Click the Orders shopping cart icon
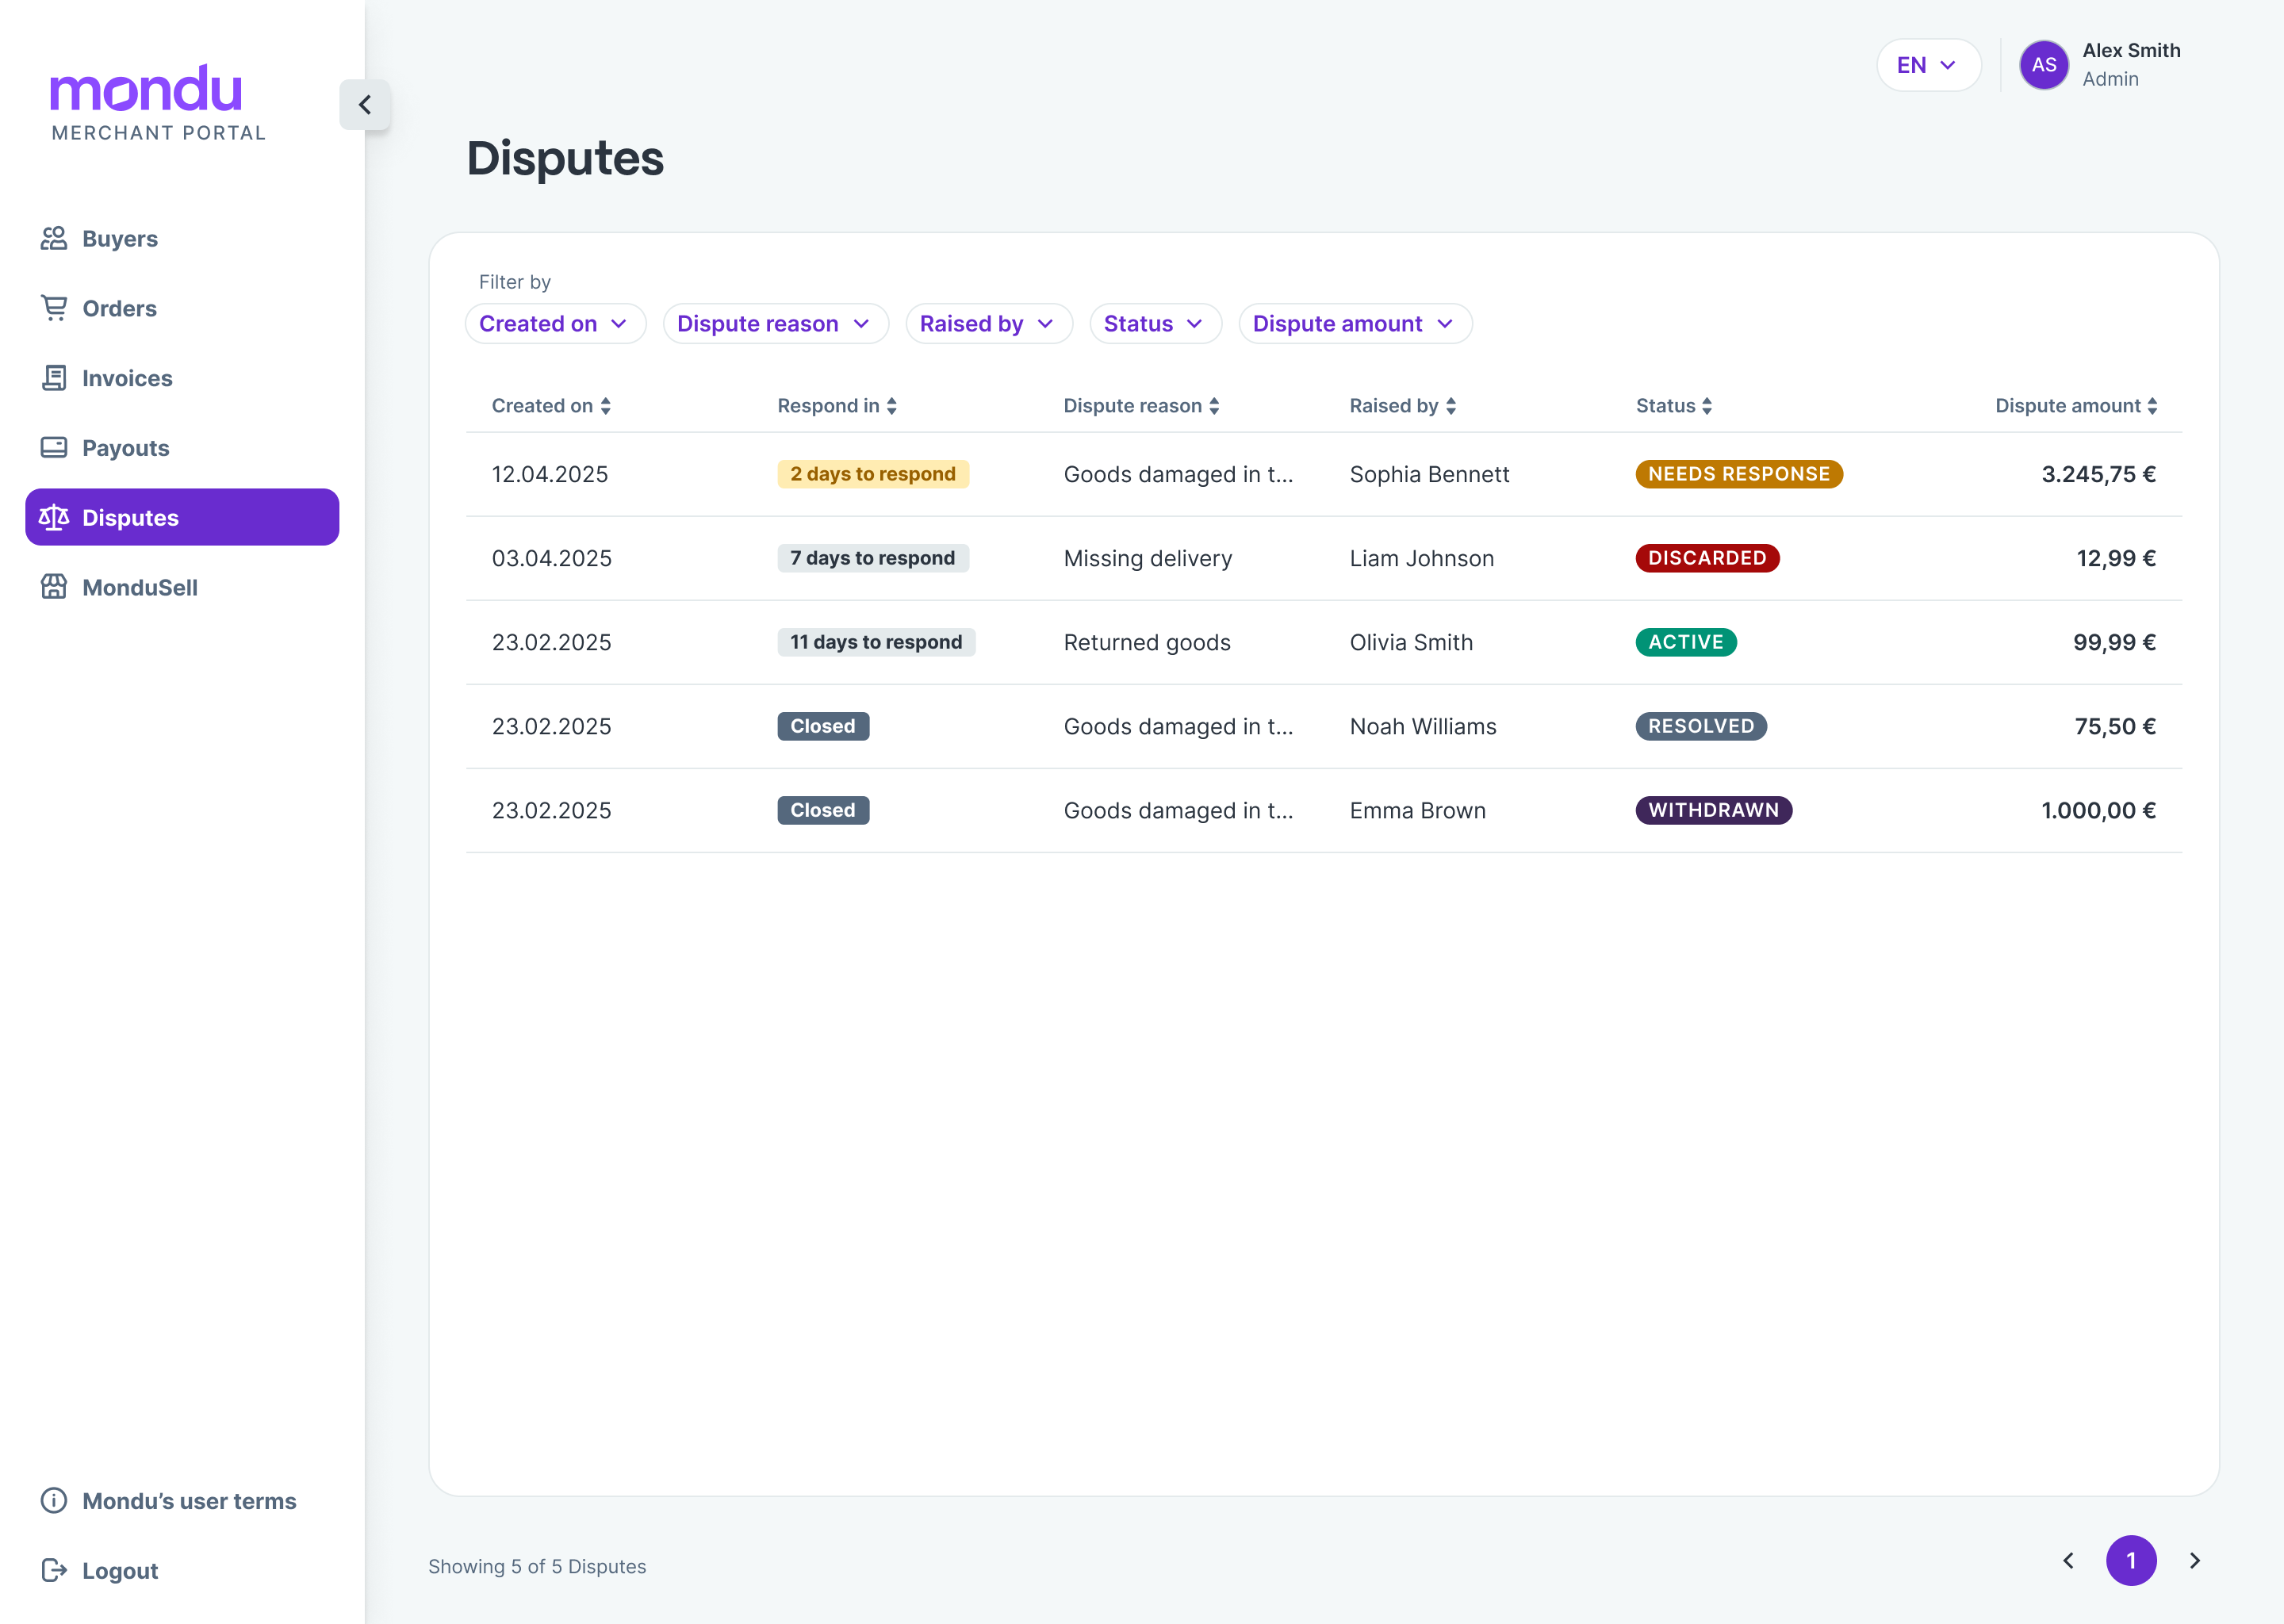Screen dimensions: 2284x1624 [x=54, y=308]
